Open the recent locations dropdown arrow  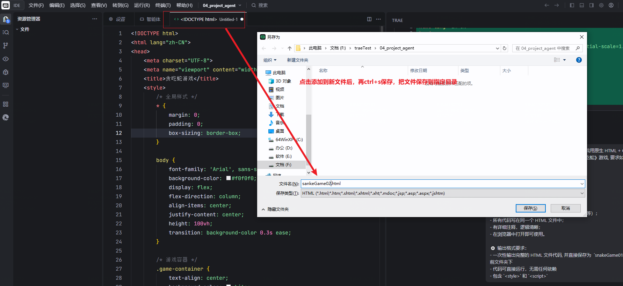pyautogui.click(x=282, y=48)
